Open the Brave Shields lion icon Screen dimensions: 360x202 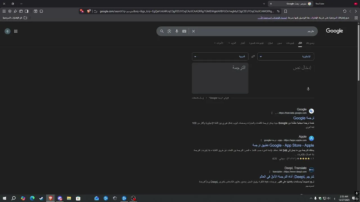(x=89, y=11)
